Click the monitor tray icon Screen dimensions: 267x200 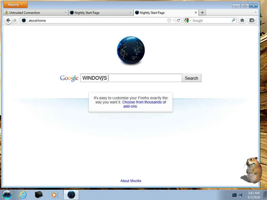pyautogui.click(x=234, y=195)
